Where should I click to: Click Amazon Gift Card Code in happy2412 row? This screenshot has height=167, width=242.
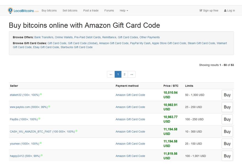[x=130, y=156]
